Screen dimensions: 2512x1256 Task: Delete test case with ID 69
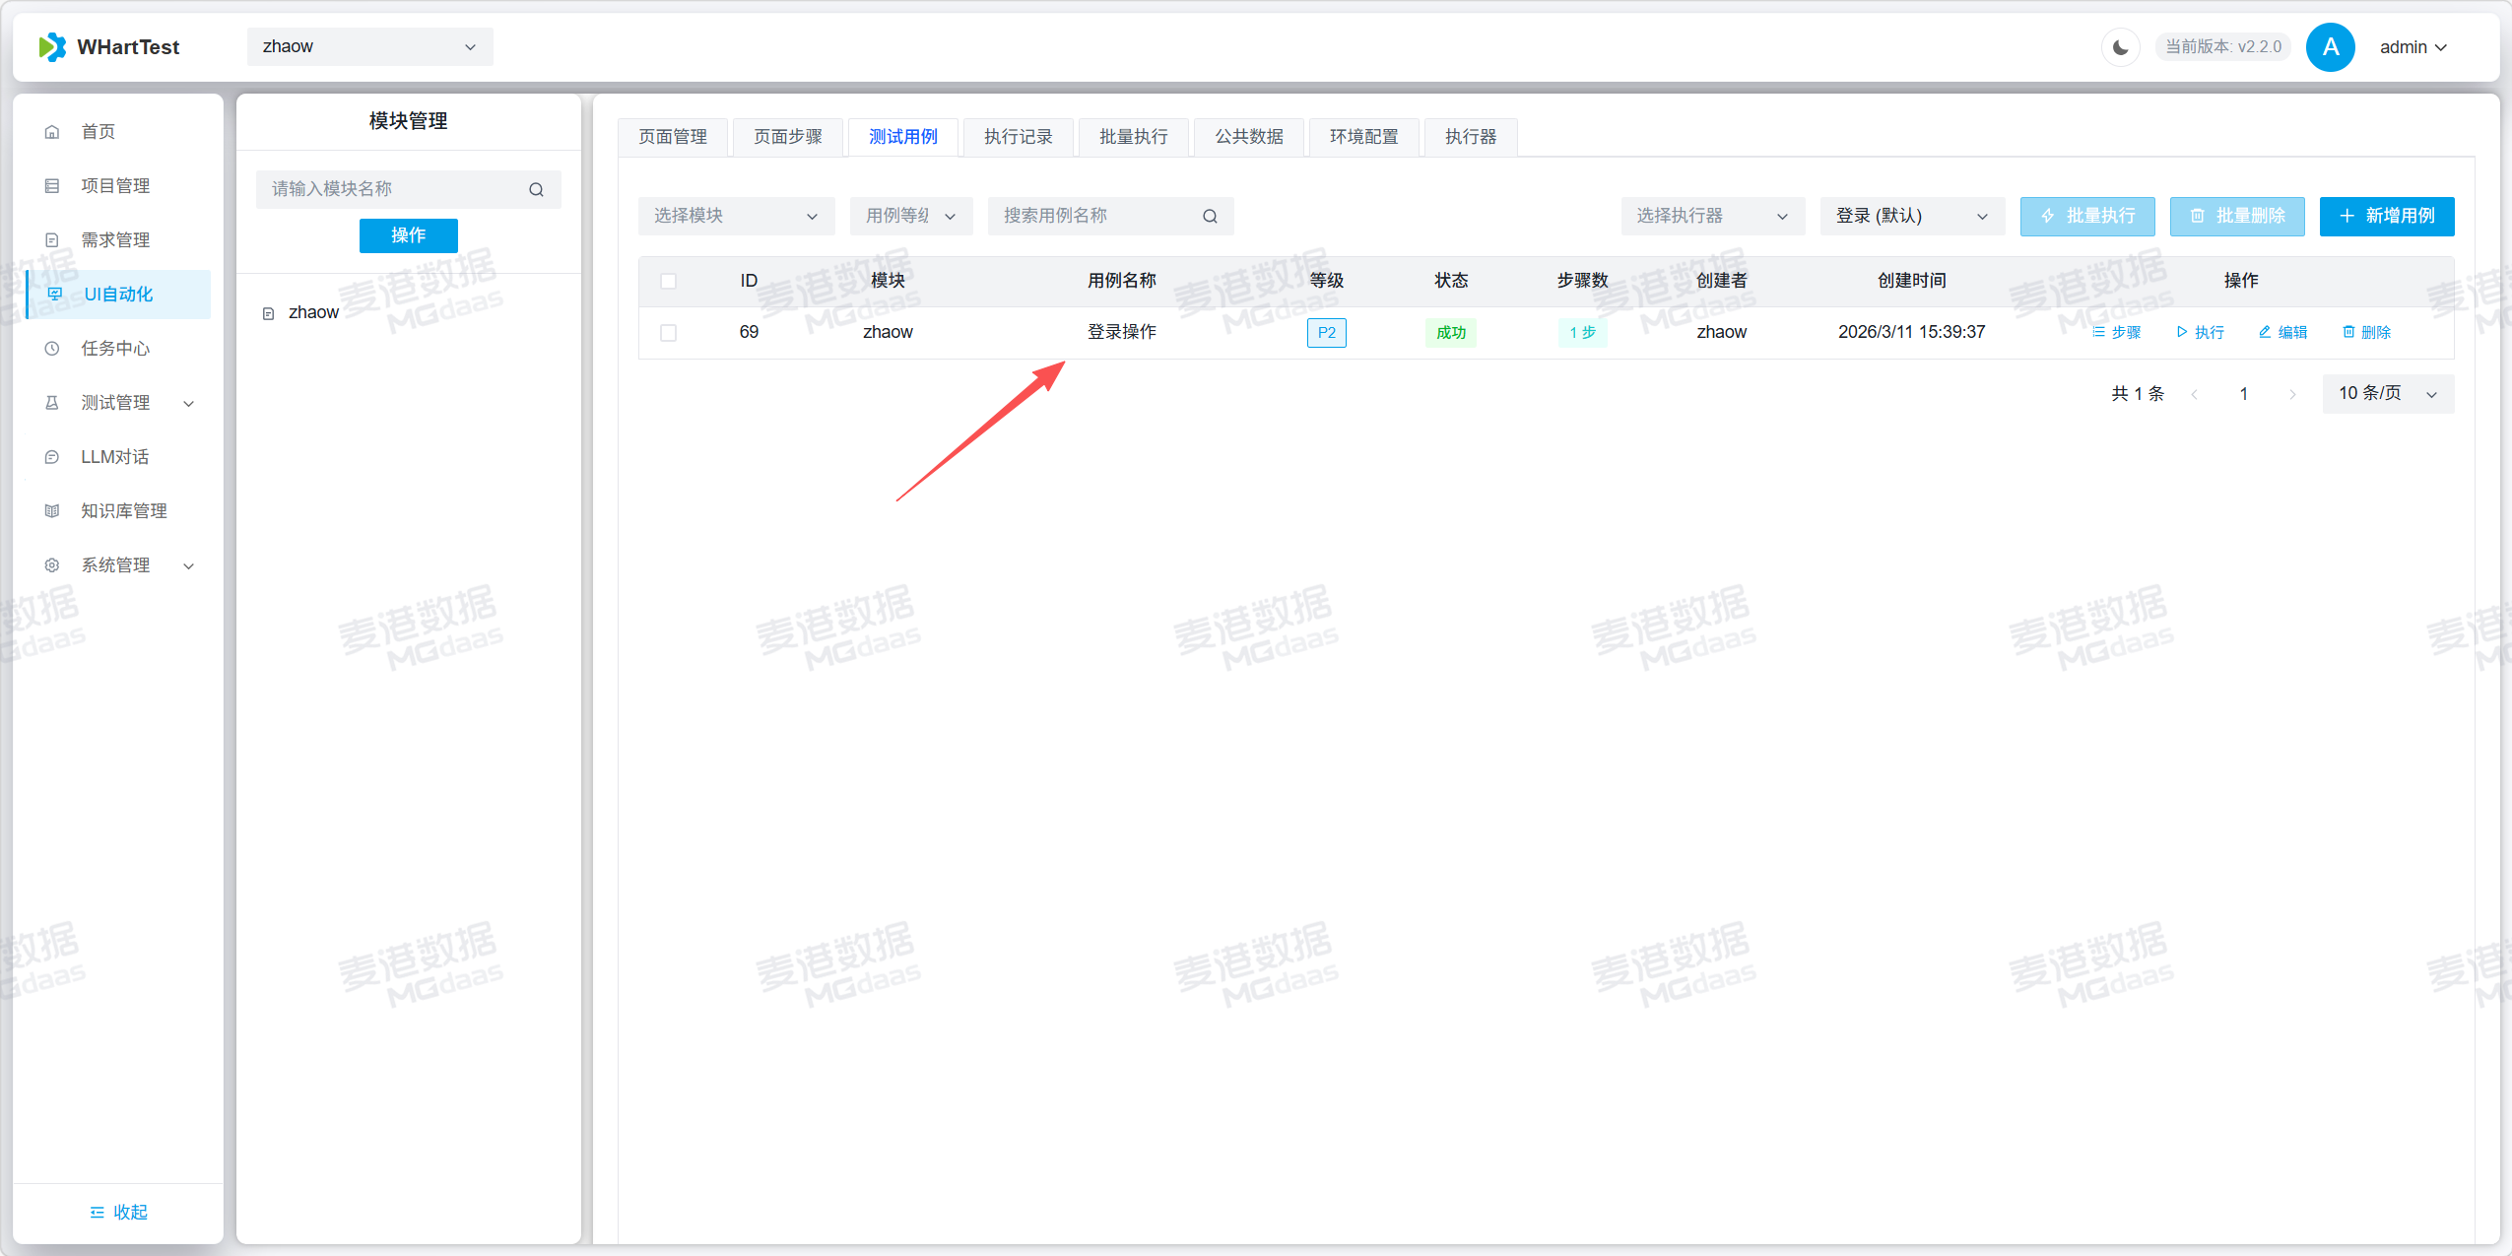[2366, 332]
